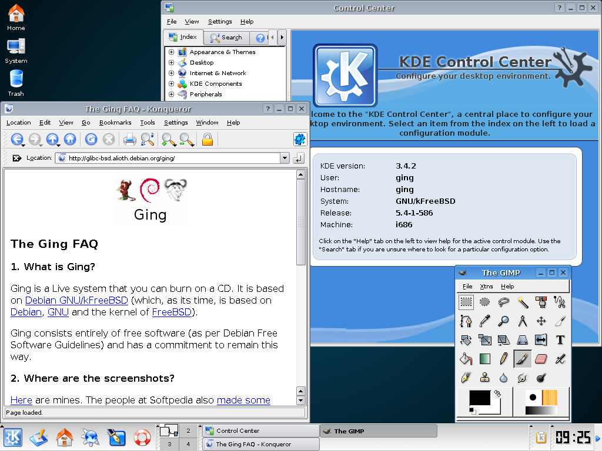602x451 pixels.
Task: Click the security padlock icon in Konqueror
Action: click(207, 139)
